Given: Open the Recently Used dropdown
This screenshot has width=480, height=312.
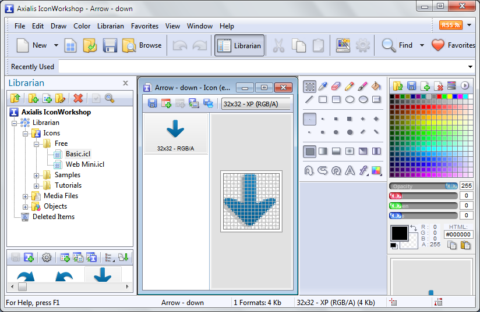Looking at the screenshot, I should [x=470, y=67].
